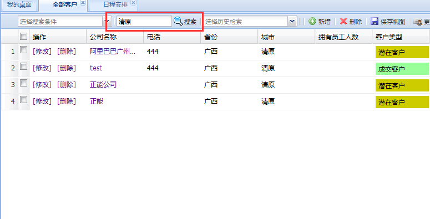Check the checkbox for the 正能公司 row
Image resolution: width=430 pixels, height=219 pixels.
(24, 83)
